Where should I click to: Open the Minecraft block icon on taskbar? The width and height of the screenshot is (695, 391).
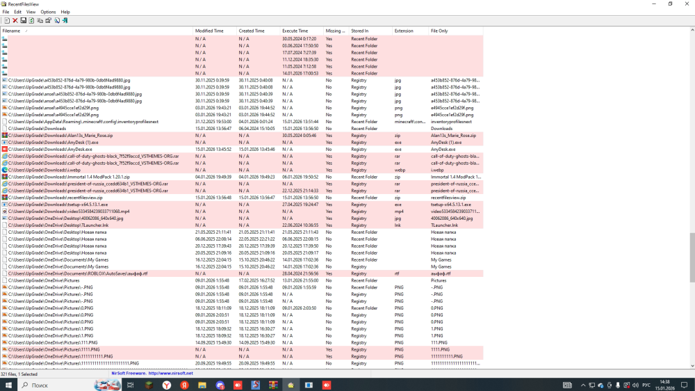click(149, 385)
